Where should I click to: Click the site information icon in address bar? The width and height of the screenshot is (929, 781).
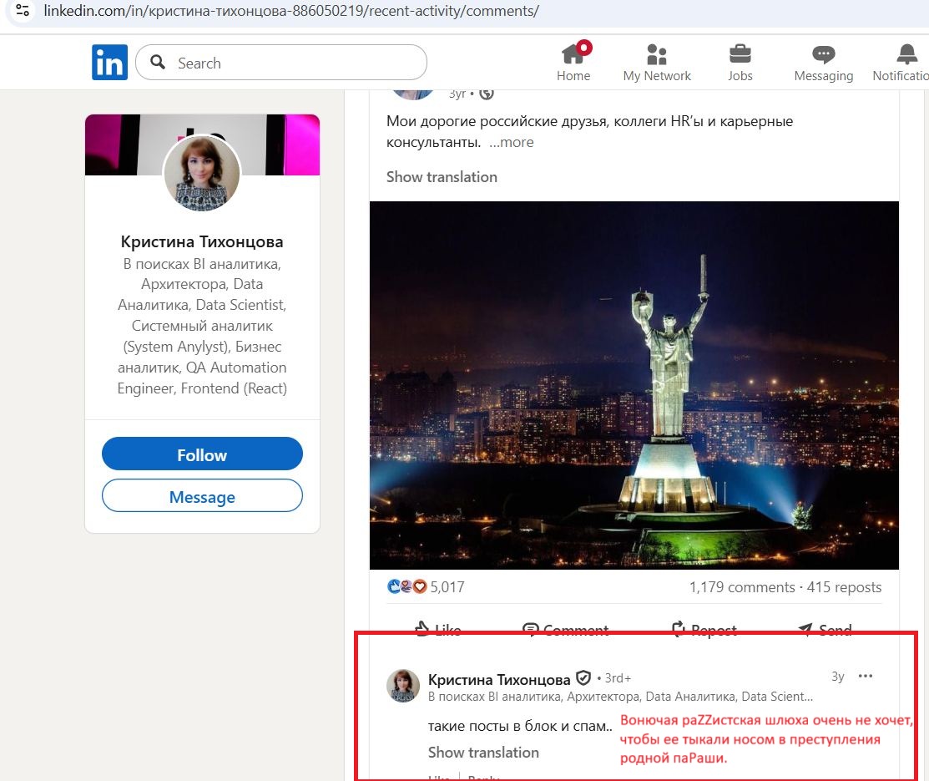click(23, 12)
